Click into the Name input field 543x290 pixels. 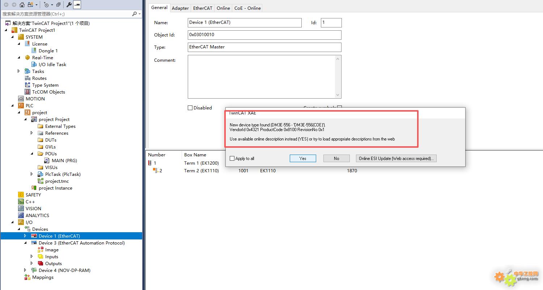[x=245, y=22]
